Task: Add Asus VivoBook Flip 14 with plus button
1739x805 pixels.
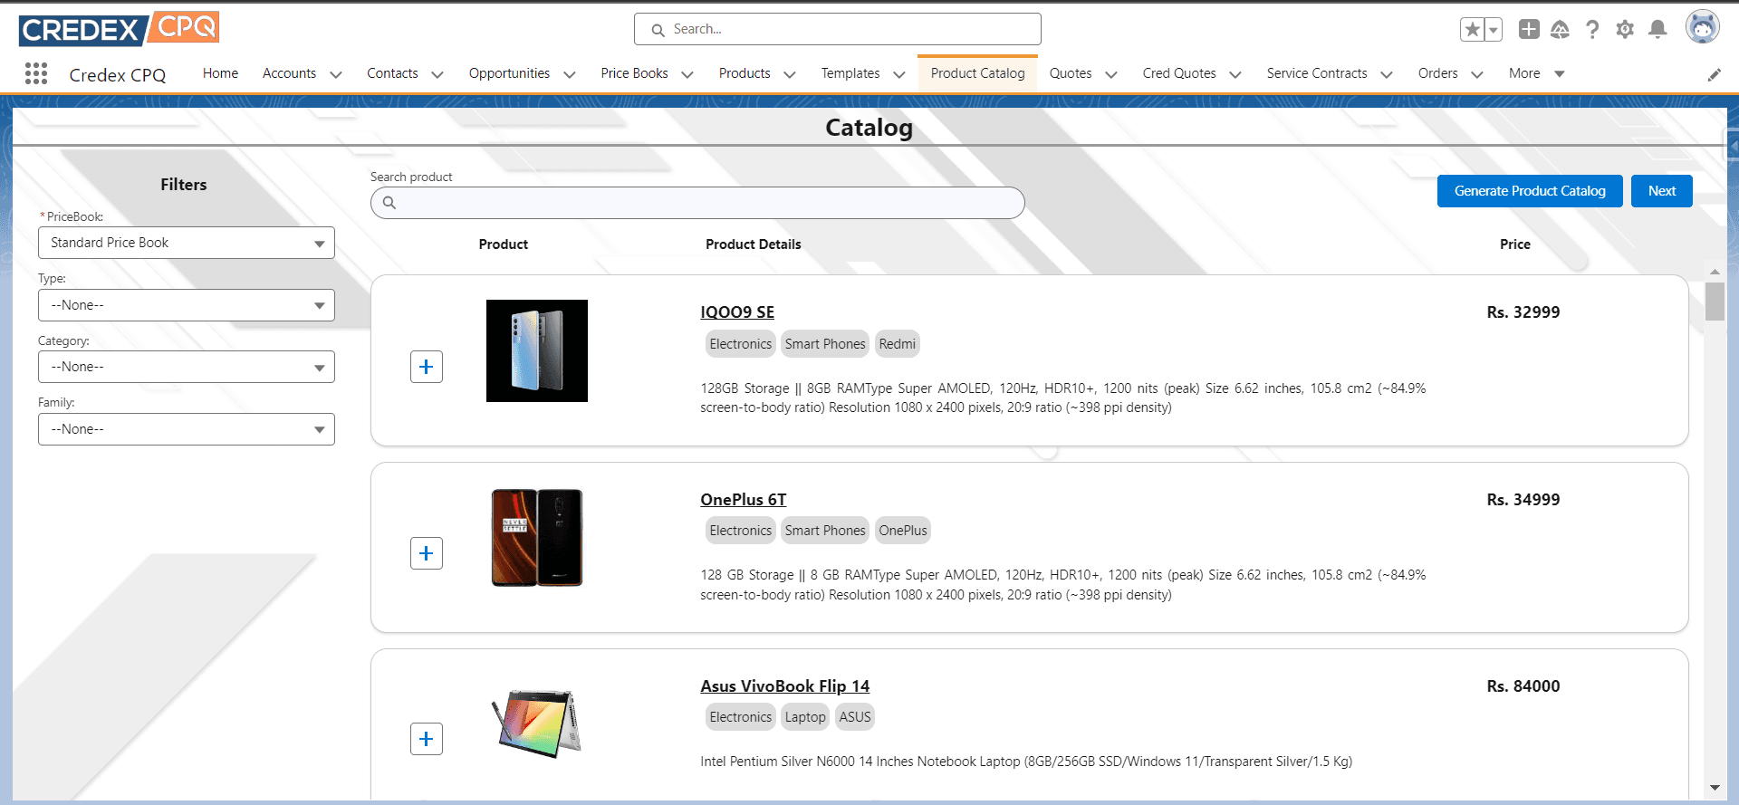Action: coord(427,739)
